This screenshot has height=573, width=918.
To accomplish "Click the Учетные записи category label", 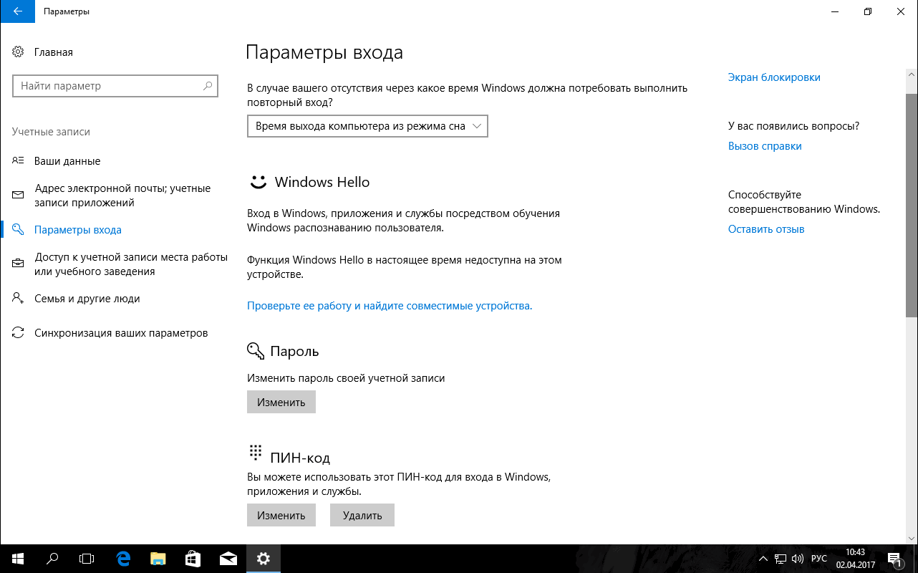I will click(x=52, y=132).
